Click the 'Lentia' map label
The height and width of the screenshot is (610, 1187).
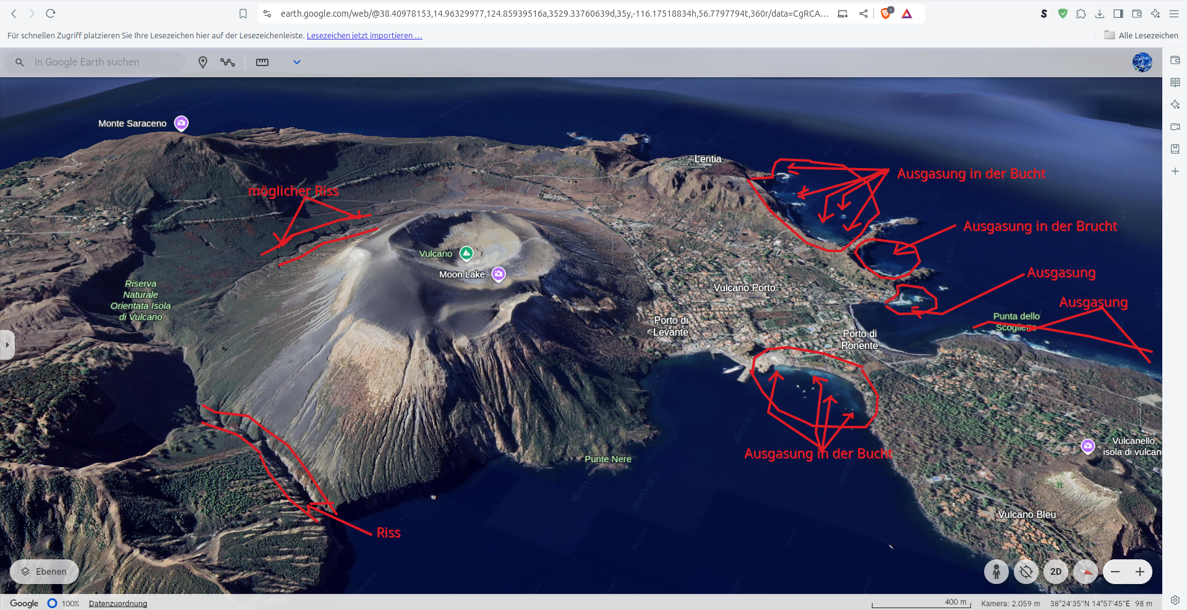pyautogui.click(x=708, y=159)
